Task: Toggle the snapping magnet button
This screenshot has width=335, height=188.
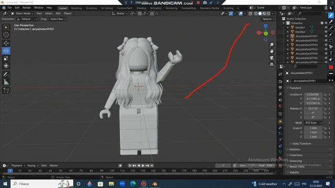Action: click(140, 14)
